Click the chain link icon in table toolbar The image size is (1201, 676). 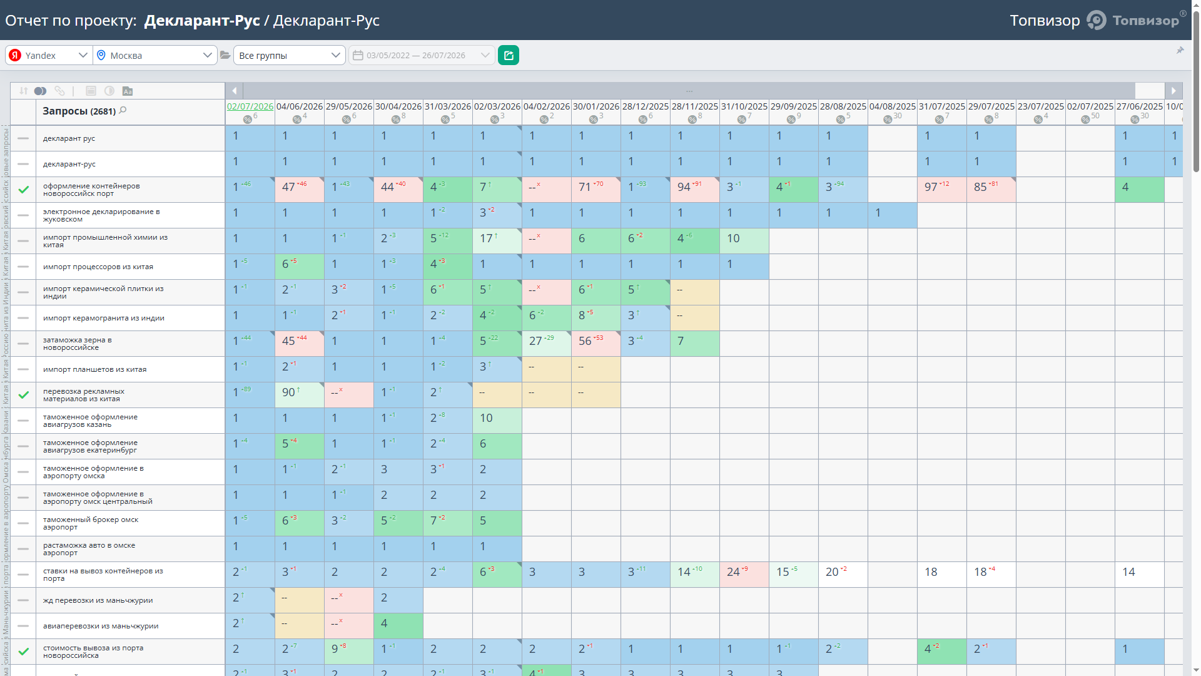pyautogui.click(x=59, y=91)
